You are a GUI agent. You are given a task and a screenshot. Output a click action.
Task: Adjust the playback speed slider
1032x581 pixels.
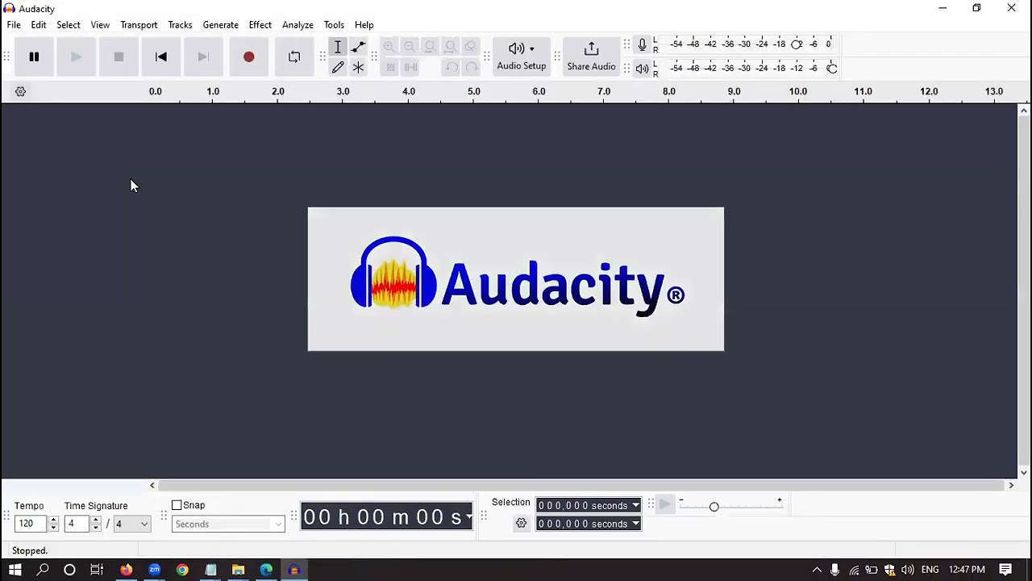click(714, 507)
